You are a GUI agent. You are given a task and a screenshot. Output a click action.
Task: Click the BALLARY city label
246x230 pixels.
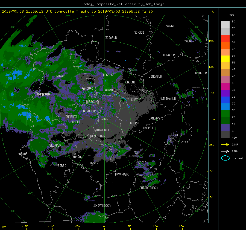tap(178, 135)
